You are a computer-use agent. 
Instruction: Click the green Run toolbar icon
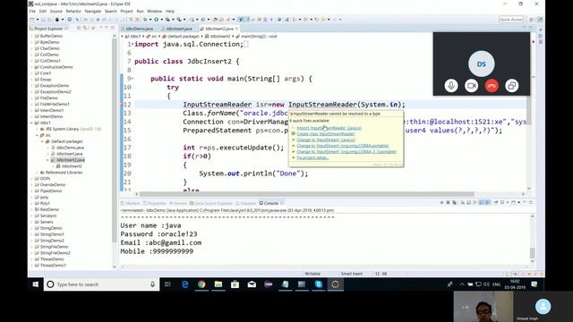click(156, 20)
